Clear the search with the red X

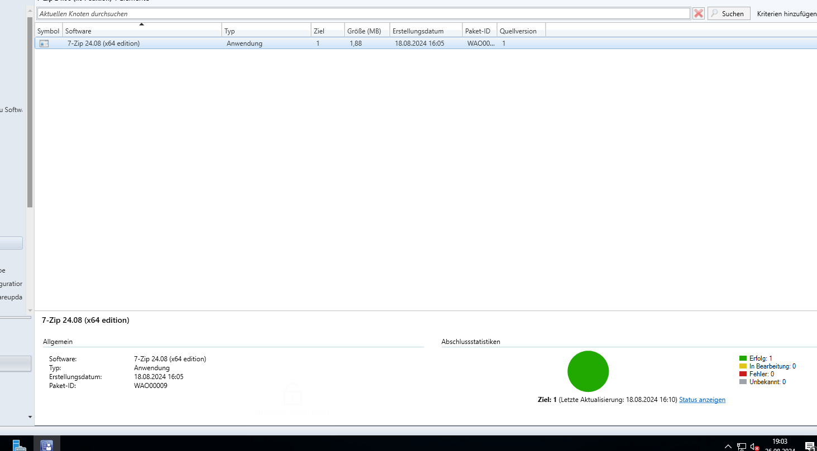698,13
